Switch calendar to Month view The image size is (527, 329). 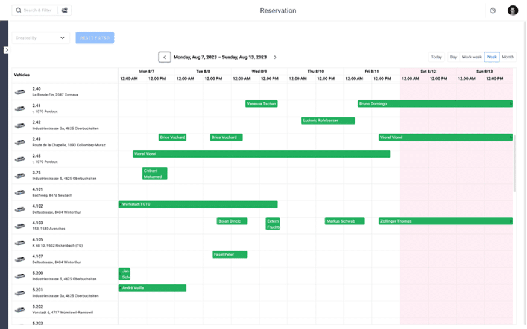tap(508, 57)
